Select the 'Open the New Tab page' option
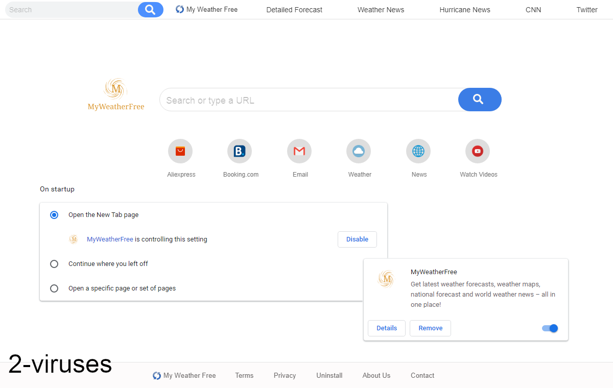The width and height of the screenshot is (613, 388). (54, 214)
